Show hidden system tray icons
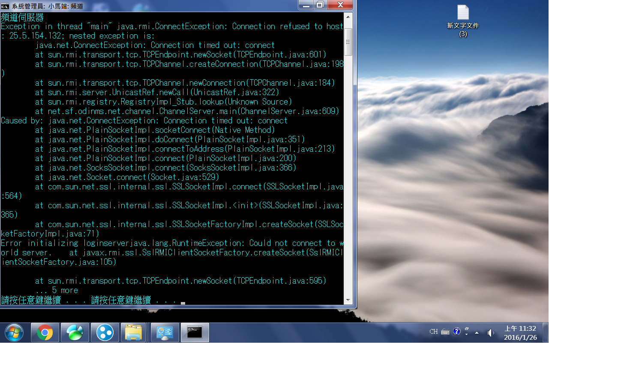The width and height of the screenshot is (642, 383). [x=477, y=332]
